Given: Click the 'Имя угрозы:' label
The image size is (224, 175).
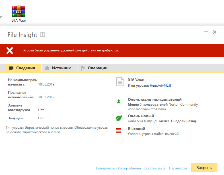Looking at the screenshot, I should (138, 86).
